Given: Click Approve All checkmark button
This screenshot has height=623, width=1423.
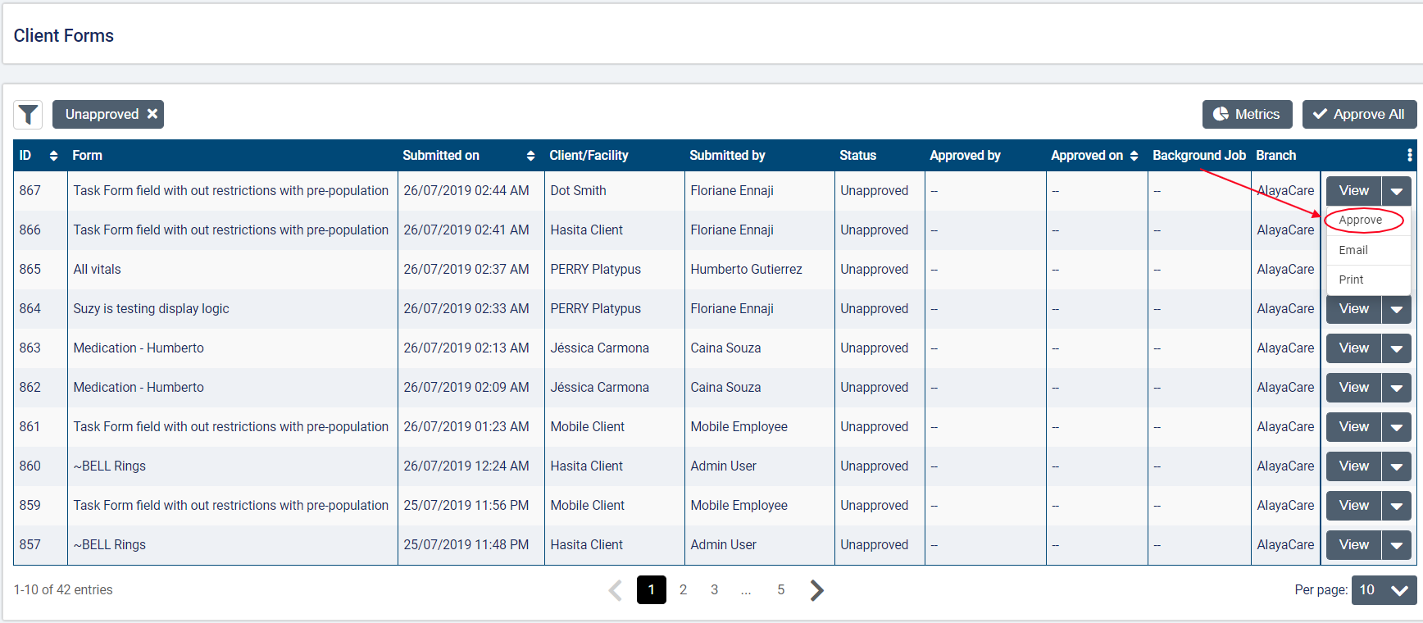Looking at the screenshot, I should [1358, 115].
